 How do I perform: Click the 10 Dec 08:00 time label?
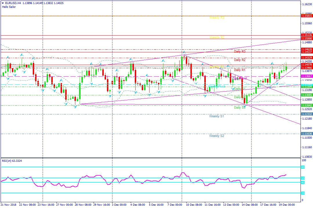[x=194, y=205]
